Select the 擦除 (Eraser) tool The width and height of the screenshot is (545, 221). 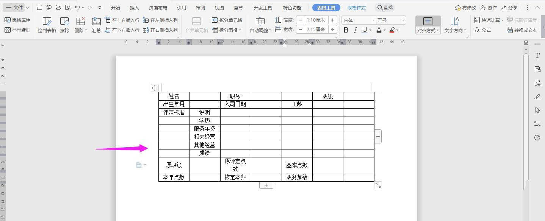pyautogui.click(x=64, y=25)
